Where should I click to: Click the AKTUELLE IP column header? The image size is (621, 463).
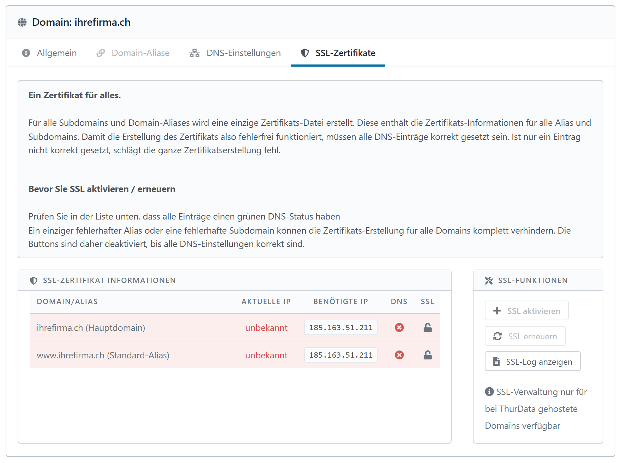coord(266,302)
